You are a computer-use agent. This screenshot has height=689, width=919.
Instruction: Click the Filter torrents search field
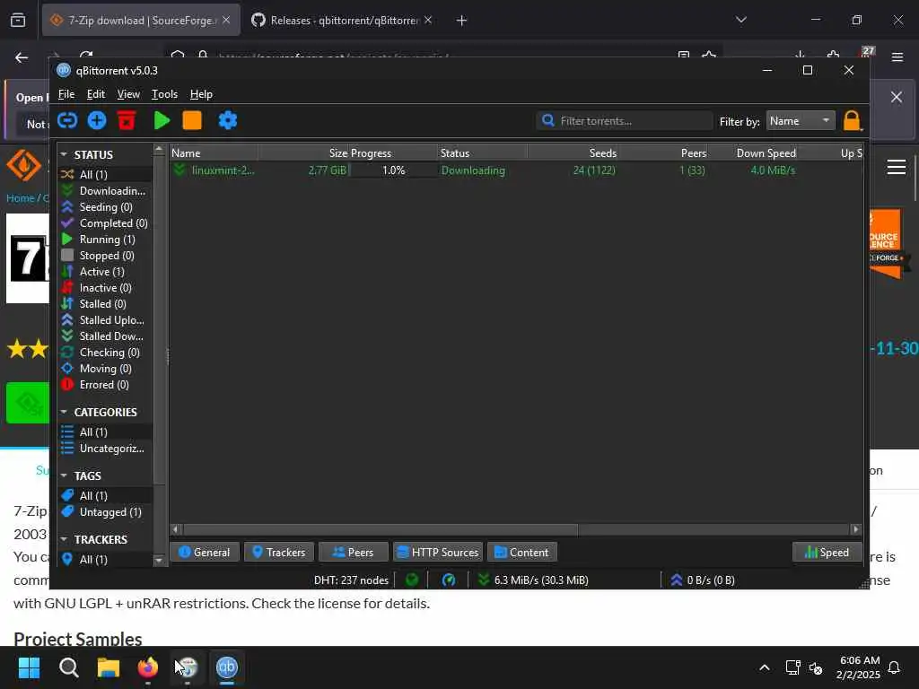click(625, 121)
